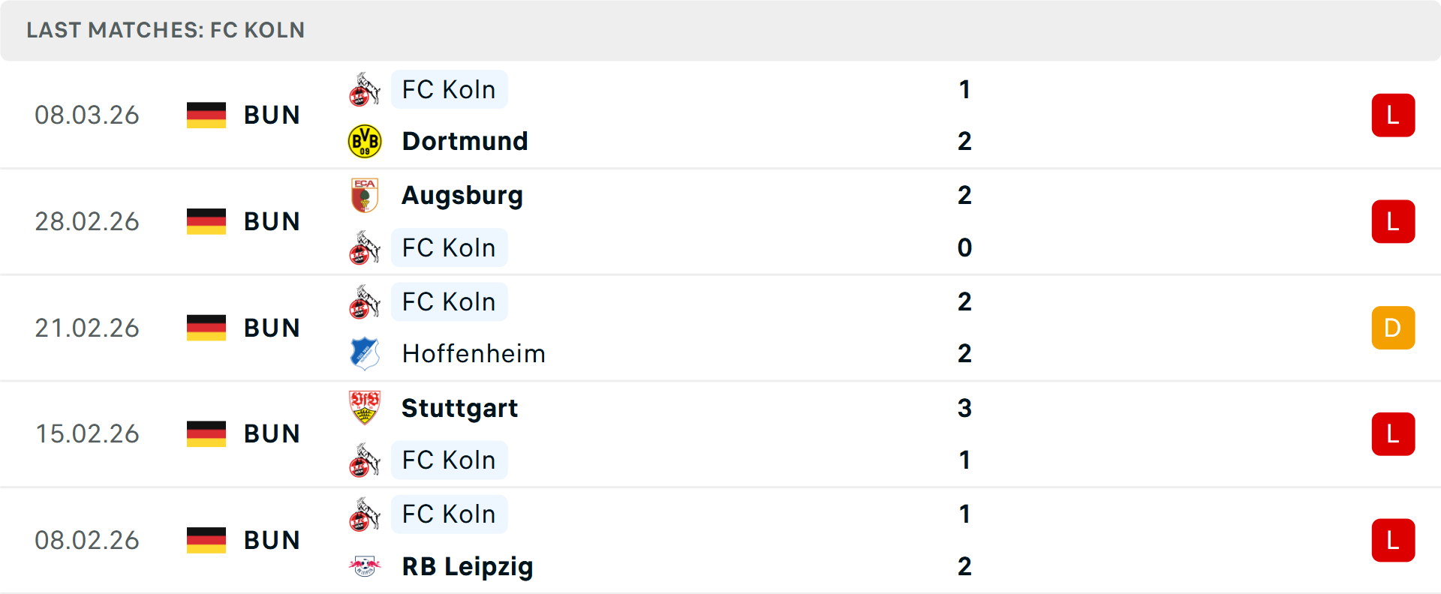Click the loss badge for RB Leipzig match
Image resolution: width=1441 pixels, height=594 pixels.
coord(1393,540)
